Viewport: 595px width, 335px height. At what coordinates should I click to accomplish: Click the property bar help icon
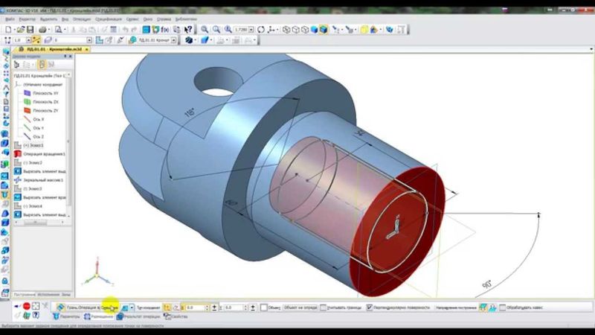tap(36, 315)
